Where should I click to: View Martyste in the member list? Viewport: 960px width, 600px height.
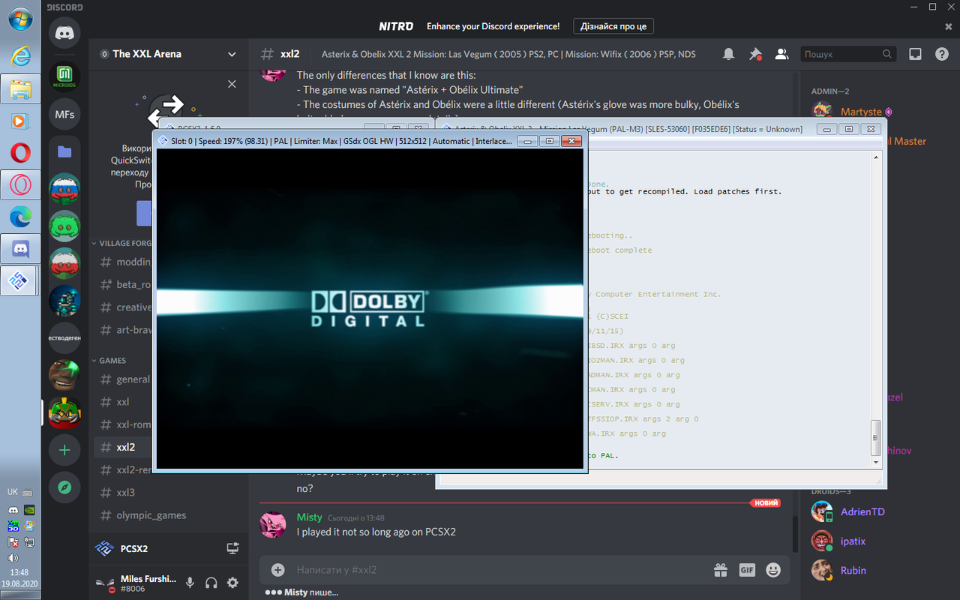tap(861, 112)
